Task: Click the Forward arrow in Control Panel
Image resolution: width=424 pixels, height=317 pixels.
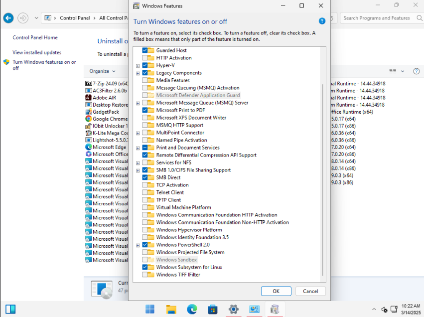Action: (x=23, y=18)
